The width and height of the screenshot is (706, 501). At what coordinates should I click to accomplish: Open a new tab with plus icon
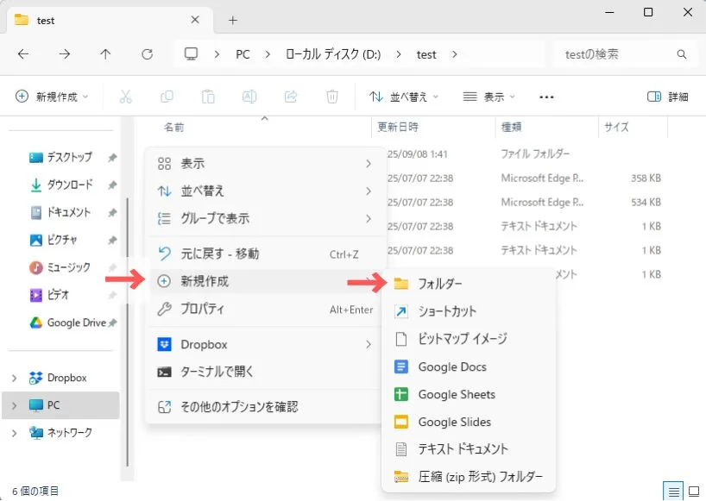click(x=232, y=20)
